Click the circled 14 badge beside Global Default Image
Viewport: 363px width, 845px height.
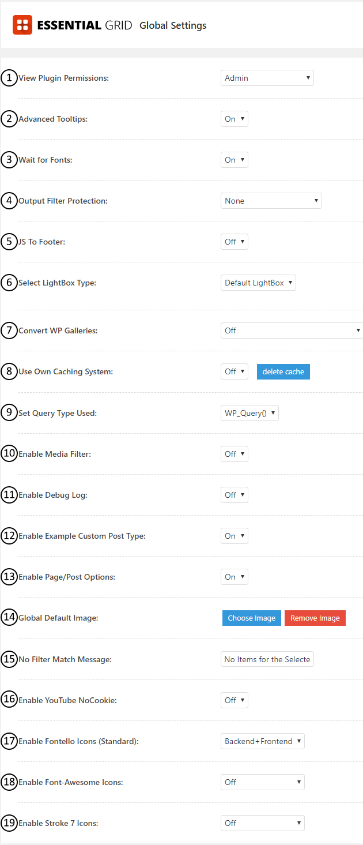[9, 618]
